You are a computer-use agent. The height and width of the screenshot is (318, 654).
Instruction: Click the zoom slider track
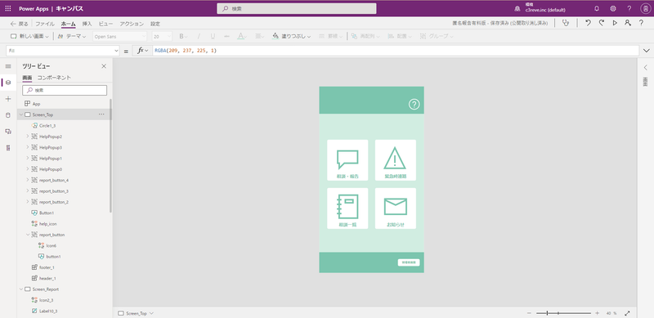pyautogui.click(x=563, y=313)
